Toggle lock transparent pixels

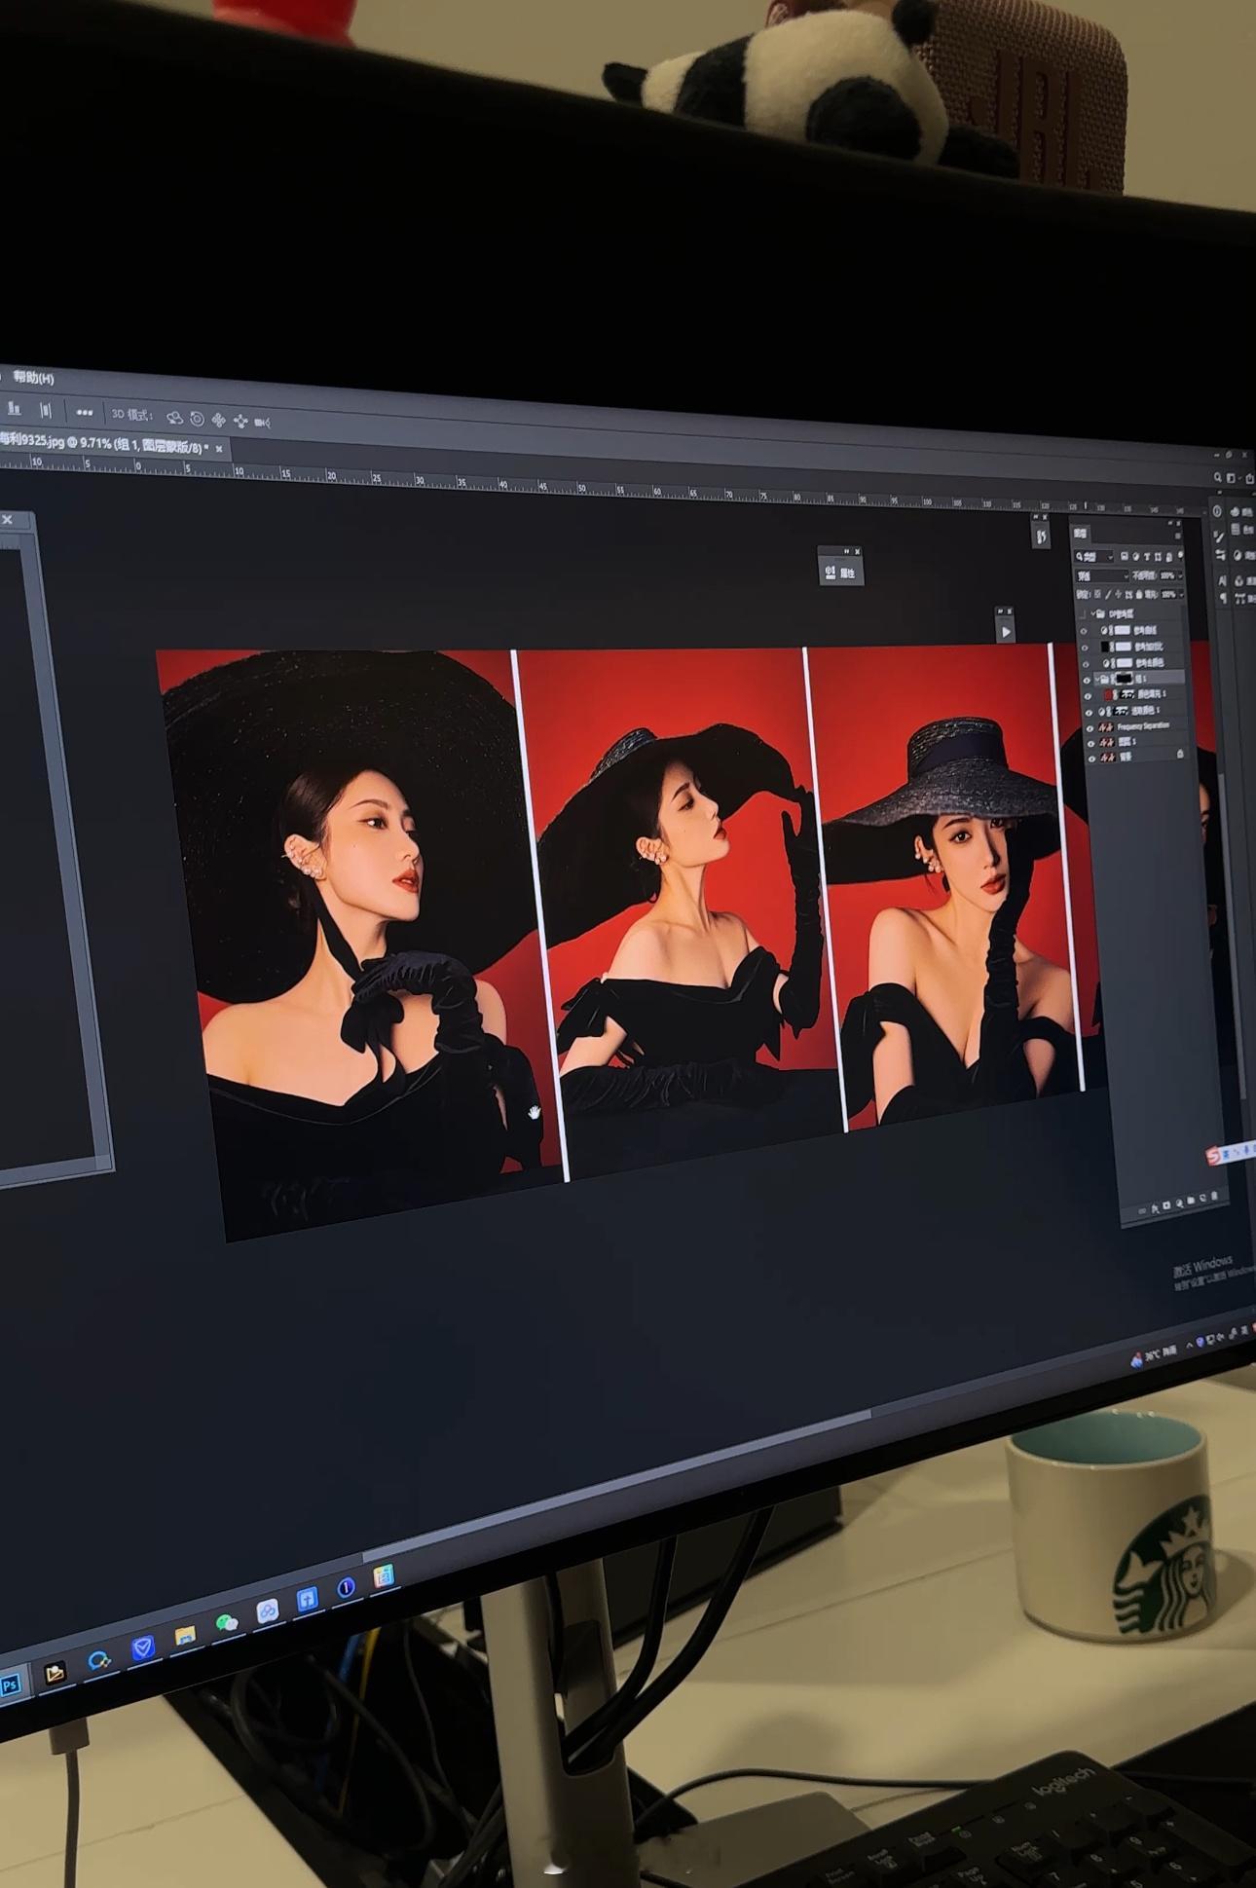[x=1098, y=593]
